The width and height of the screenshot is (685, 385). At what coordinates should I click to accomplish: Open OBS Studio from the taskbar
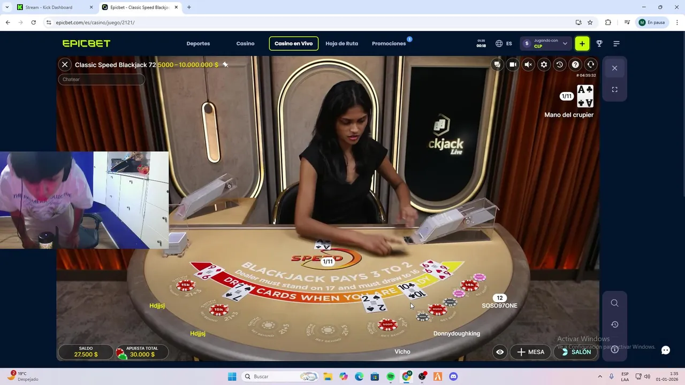click(x=422, y=376)
